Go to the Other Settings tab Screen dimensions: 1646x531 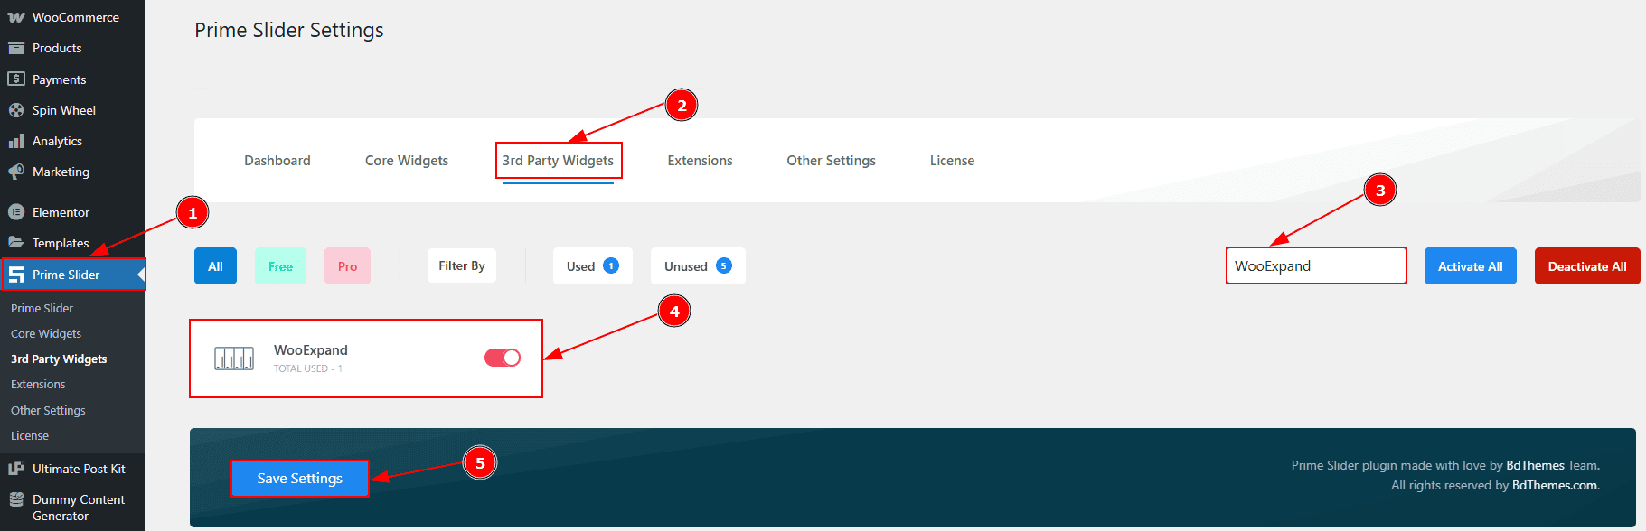pyautogui.click(x=832, y=161)
